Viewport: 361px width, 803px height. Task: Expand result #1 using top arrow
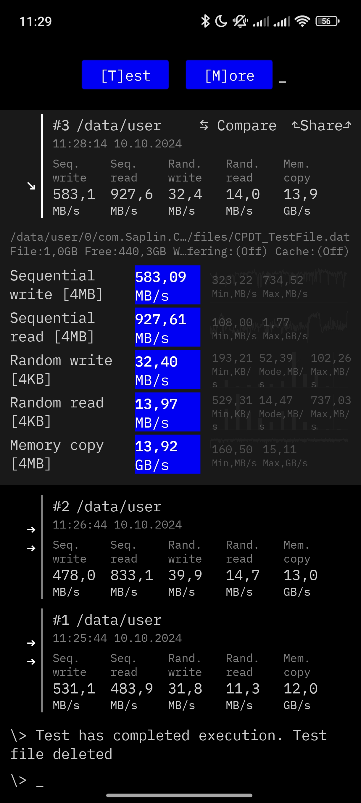tap(31, 643)
